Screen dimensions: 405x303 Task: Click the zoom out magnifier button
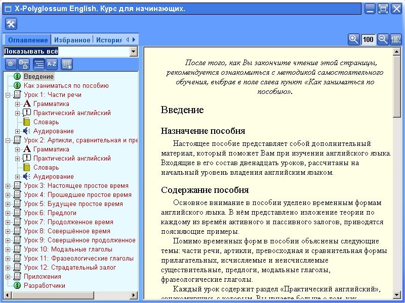pyautogui.click(x=383, y=39)
